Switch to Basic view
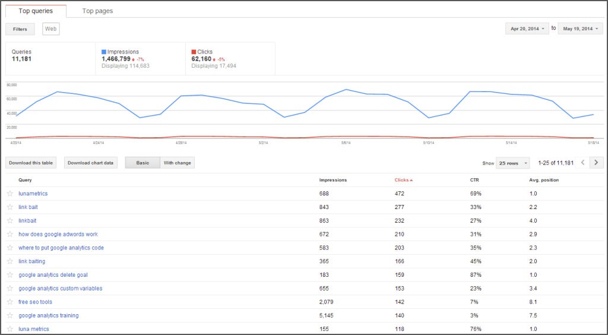608x335 pixels. [x=142, y=163]
